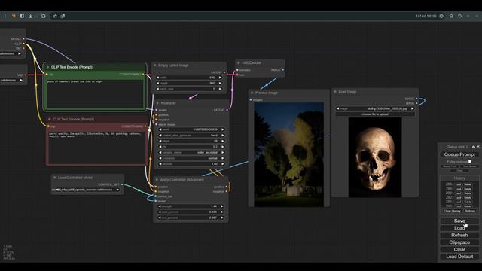Click the bookmarks list icon beside star
This screenshot has width=482, height=271.
coord(63,16)
